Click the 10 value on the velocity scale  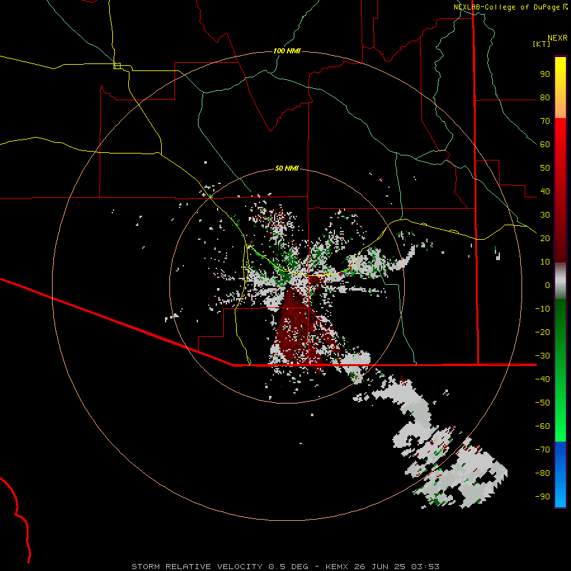[545, 262]
